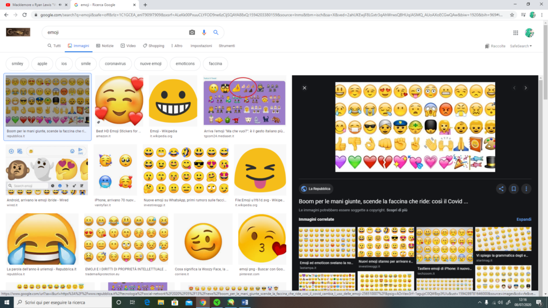Open the Google account avatar
Image resolution: width=548 pixels, height=308 pixels.
click(529, 33)
